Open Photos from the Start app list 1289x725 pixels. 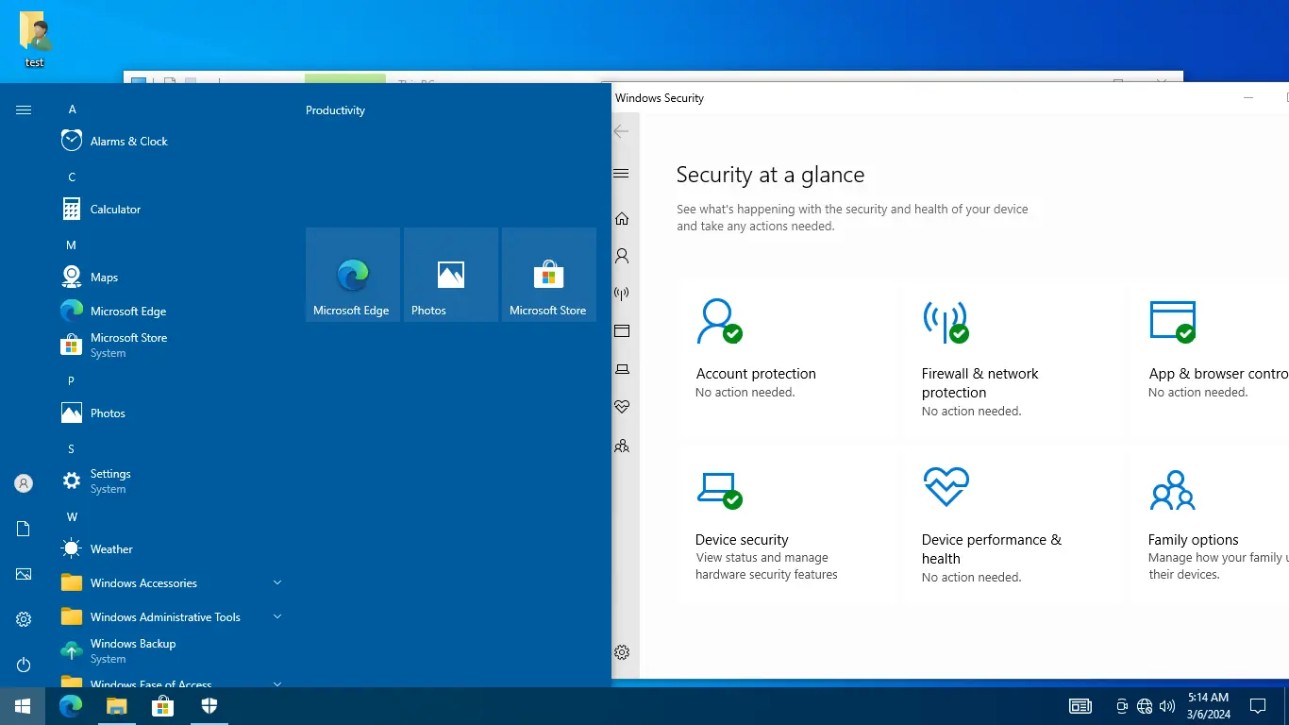(x=170, y=413)
